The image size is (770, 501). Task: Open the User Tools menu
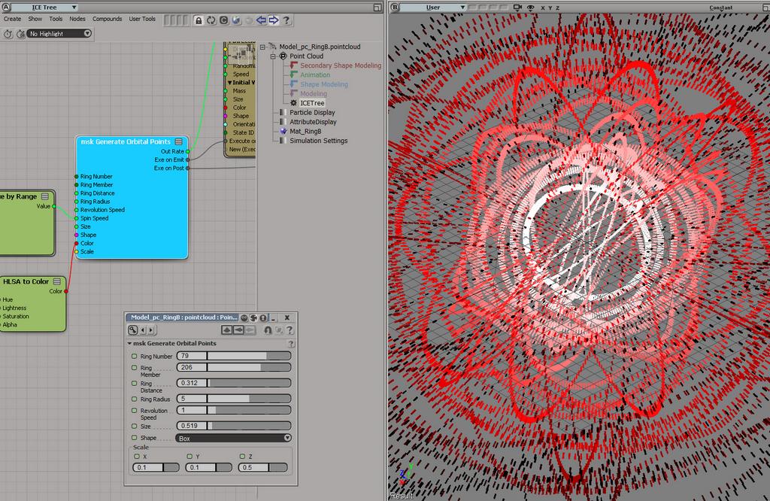[142, 19]
